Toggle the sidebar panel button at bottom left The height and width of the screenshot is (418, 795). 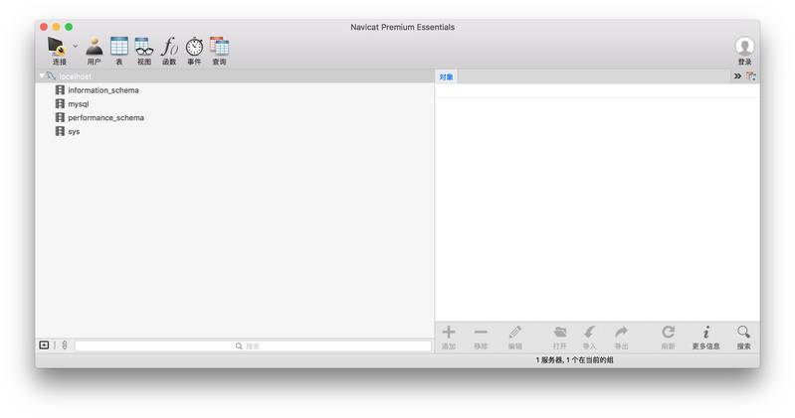pos(44,346)
